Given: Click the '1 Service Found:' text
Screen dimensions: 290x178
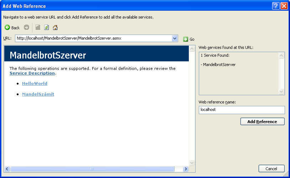Looking at the screenshot, I should tap(215, 55).
